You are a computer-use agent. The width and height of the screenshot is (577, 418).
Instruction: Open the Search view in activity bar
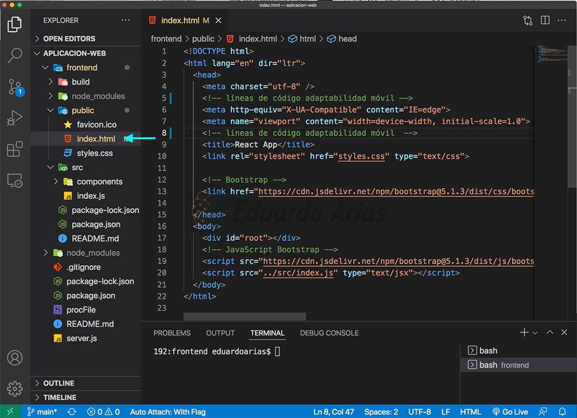click(15, 55)
